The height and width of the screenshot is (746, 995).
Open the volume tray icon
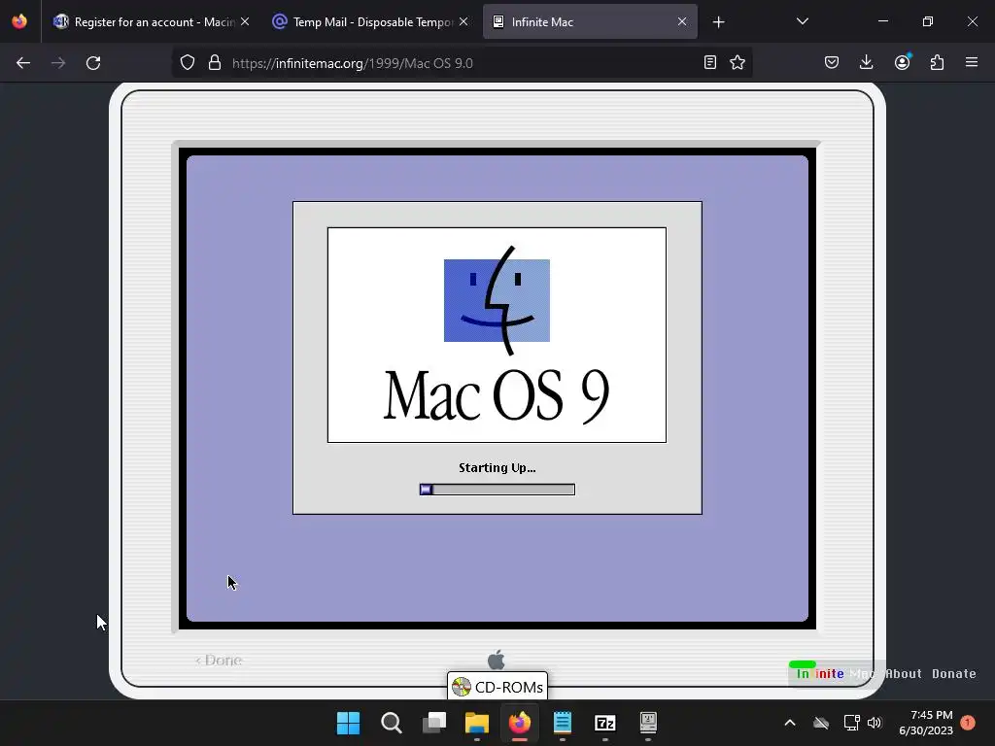coord(875,723)
